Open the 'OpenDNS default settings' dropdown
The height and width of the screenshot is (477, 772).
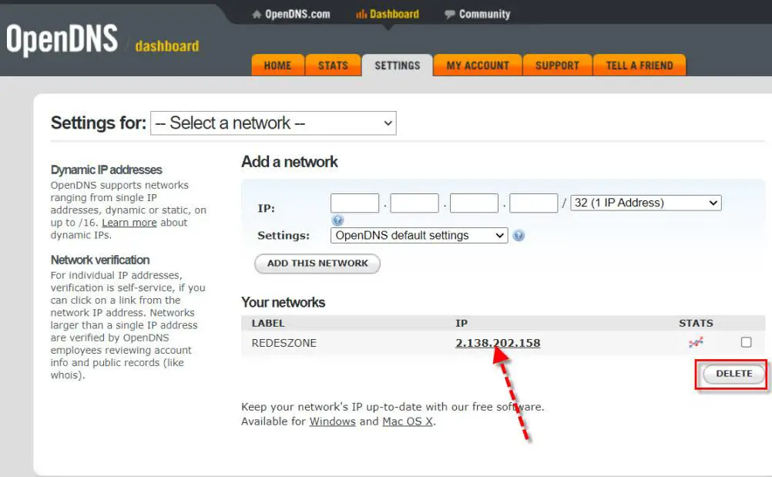pyautogui.click(x=419, y=235)
